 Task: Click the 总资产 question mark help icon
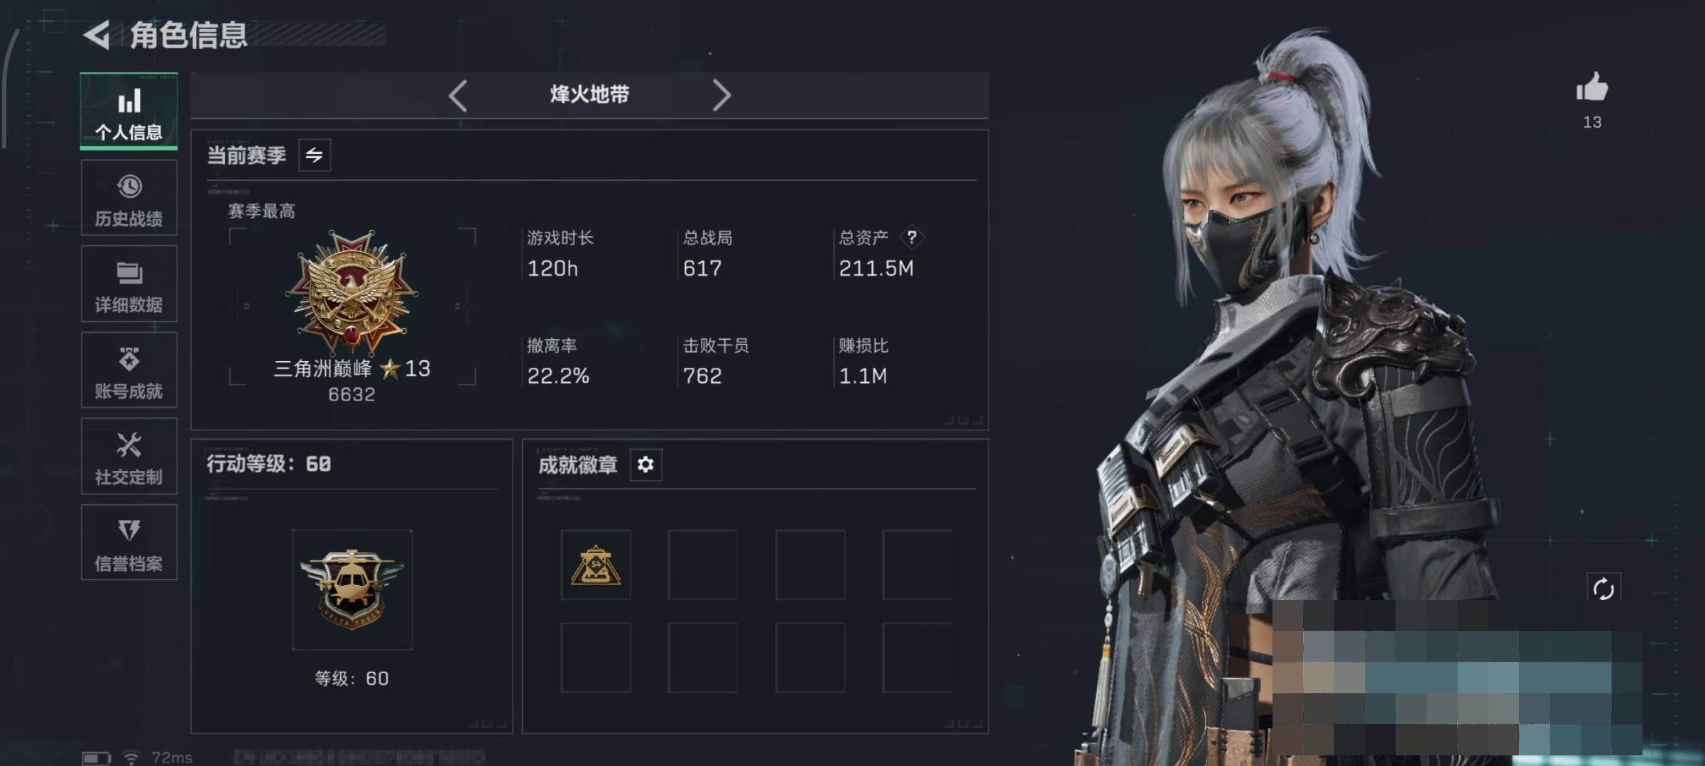(912, 237)
